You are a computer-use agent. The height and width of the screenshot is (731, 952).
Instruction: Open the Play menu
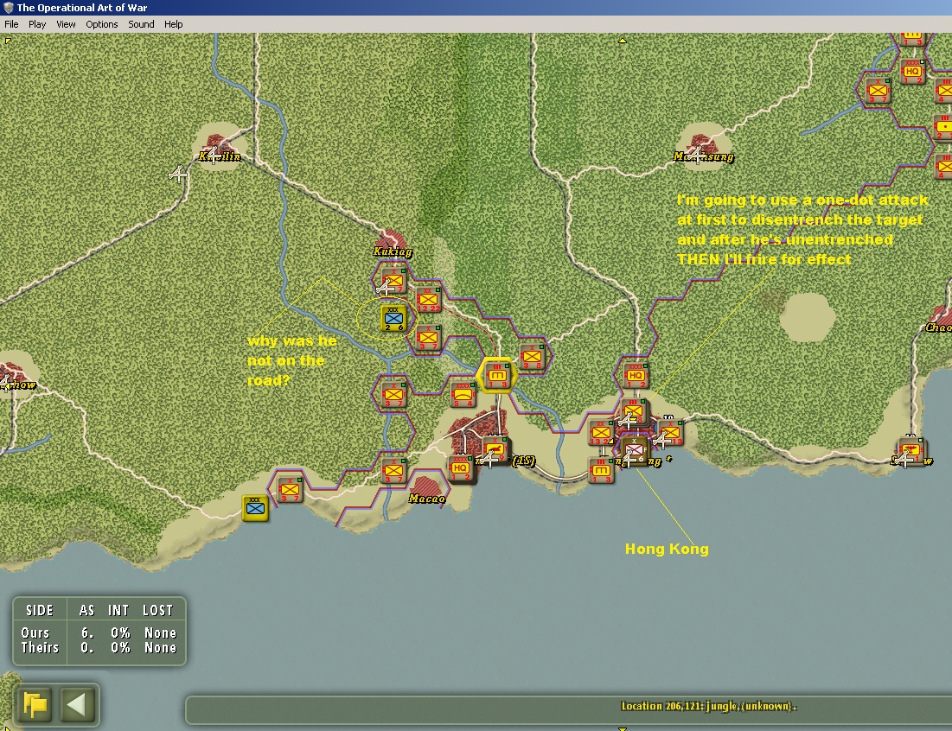click(x=37, y=24)
